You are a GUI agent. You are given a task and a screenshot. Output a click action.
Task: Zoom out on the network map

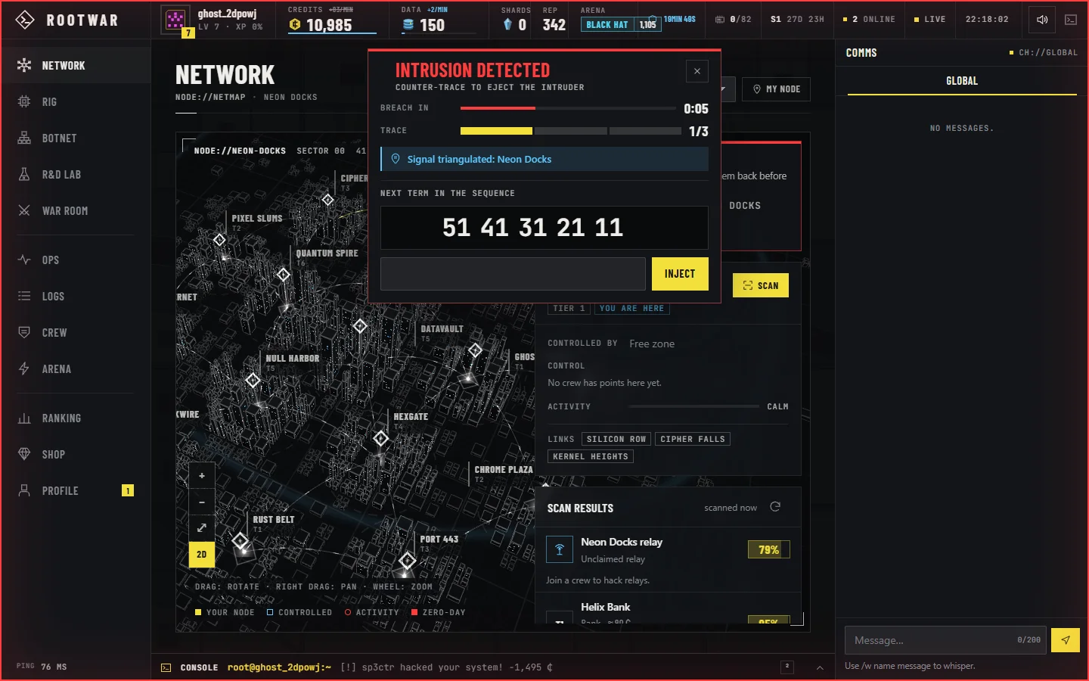click(x=202, y=502)
